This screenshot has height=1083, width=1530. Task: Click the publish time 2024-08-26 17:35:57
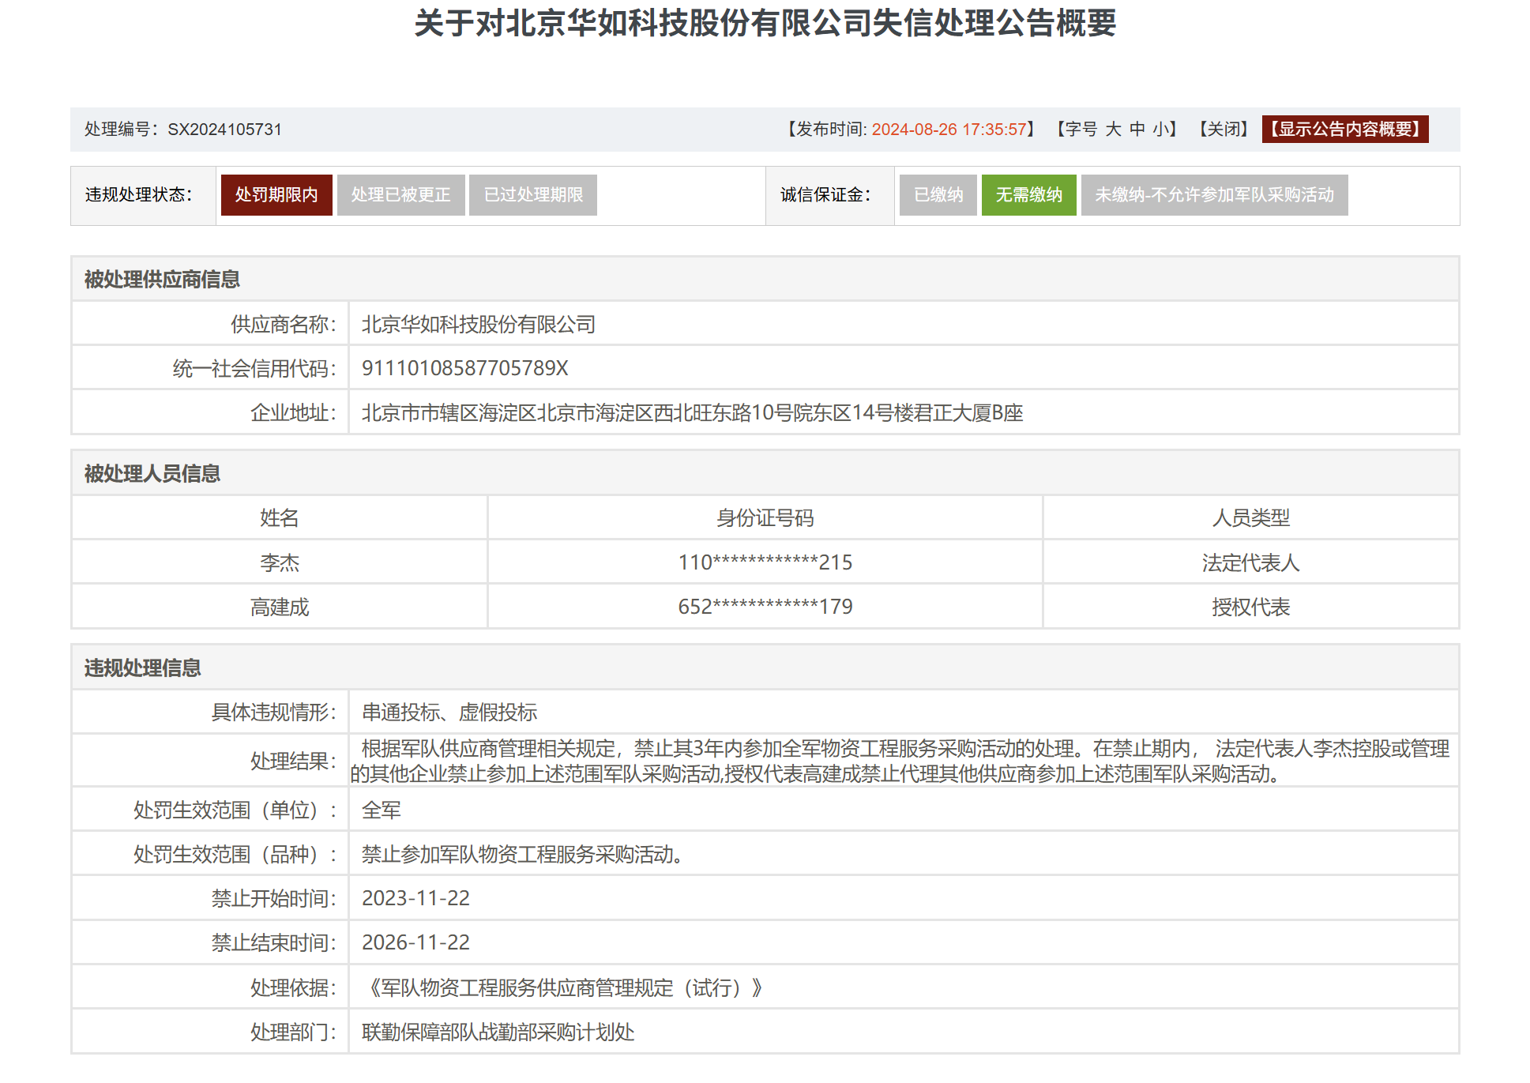[x=949, y=129]
